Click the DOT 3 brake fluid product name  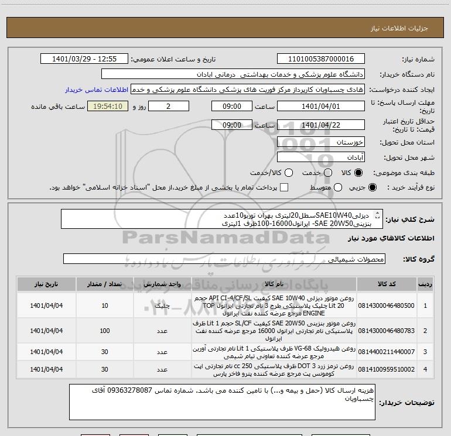point(274,370)
